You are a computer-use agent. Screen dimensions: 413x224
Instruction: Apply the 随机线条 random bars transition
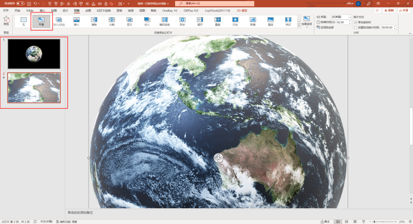(164, 21)
